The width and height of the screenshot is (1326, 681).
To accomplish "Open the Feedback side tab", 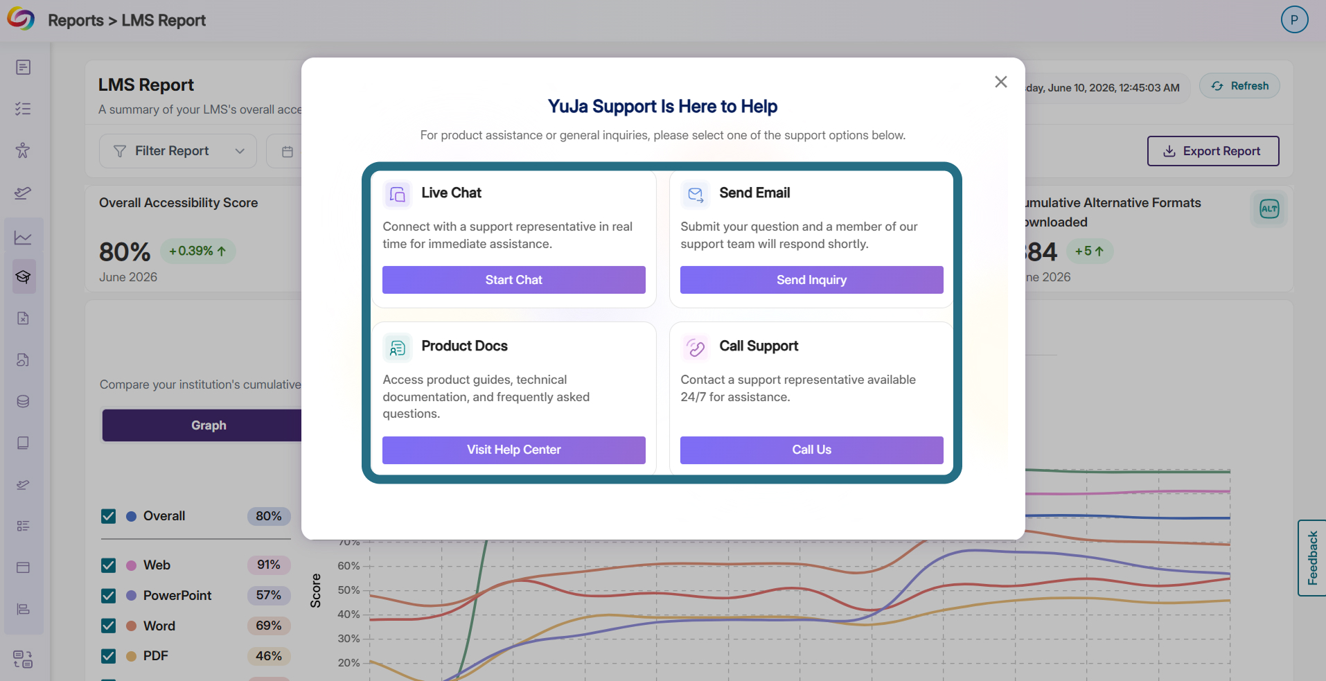I will 1312,558.
